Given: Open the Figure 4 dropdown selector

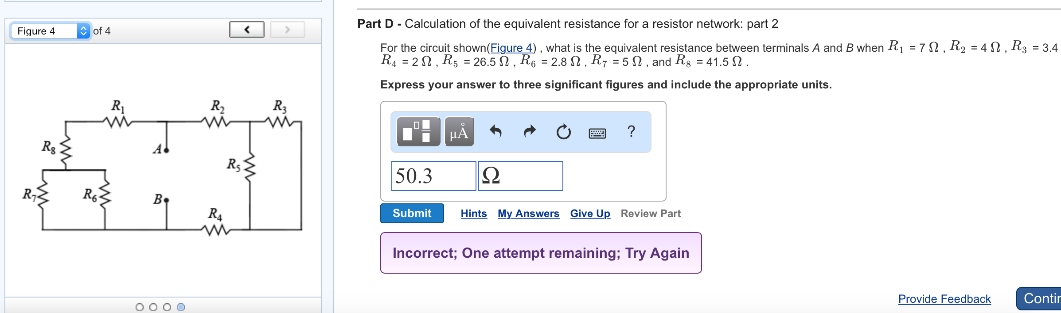Looking at the screenshot, I should coord(51,31).
